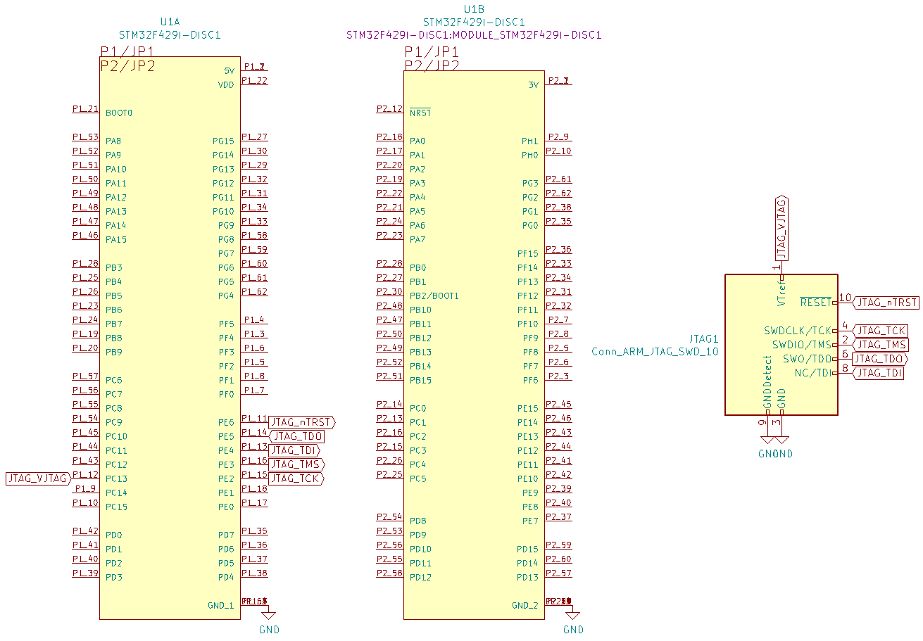Image resolution: width=923 pixels, height=641 pixels.
Task: Click pin number P2_12 on U1B
Action: (389, 108)
